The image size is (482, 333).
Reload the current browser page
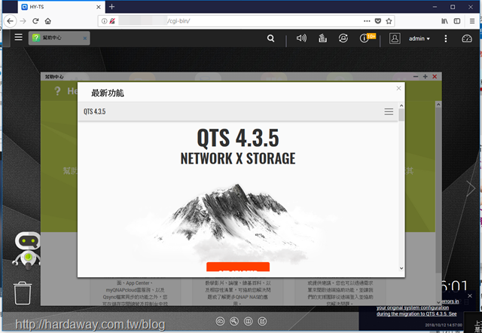click(35, 21)
